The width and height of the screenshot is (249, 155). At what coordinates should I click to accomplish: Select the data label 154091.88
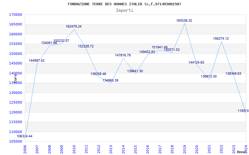[49, 43]
